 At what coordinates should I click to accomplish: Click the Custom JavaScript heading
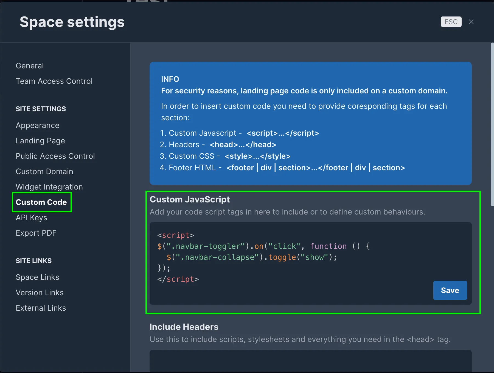190,199
